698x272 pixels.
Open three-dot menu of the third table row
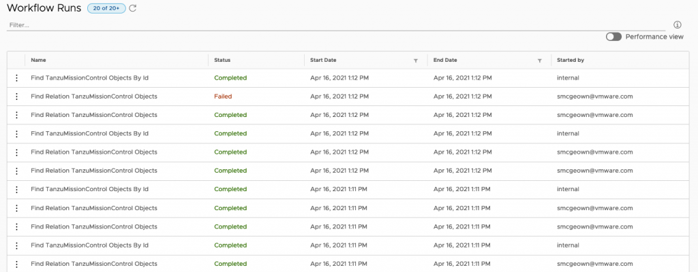(16, 115)
